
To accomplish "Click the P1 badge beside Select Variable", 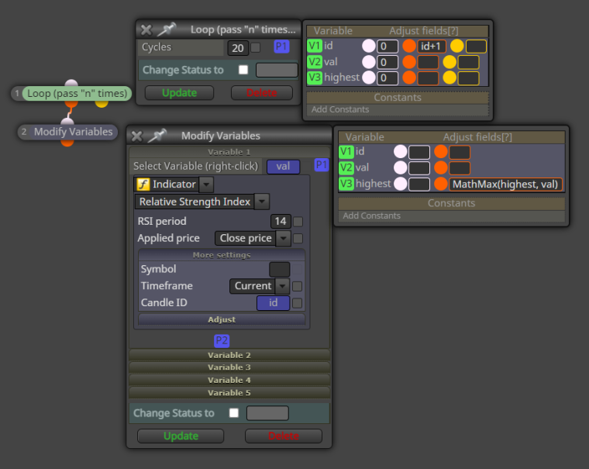I will [x=322, y=165].
